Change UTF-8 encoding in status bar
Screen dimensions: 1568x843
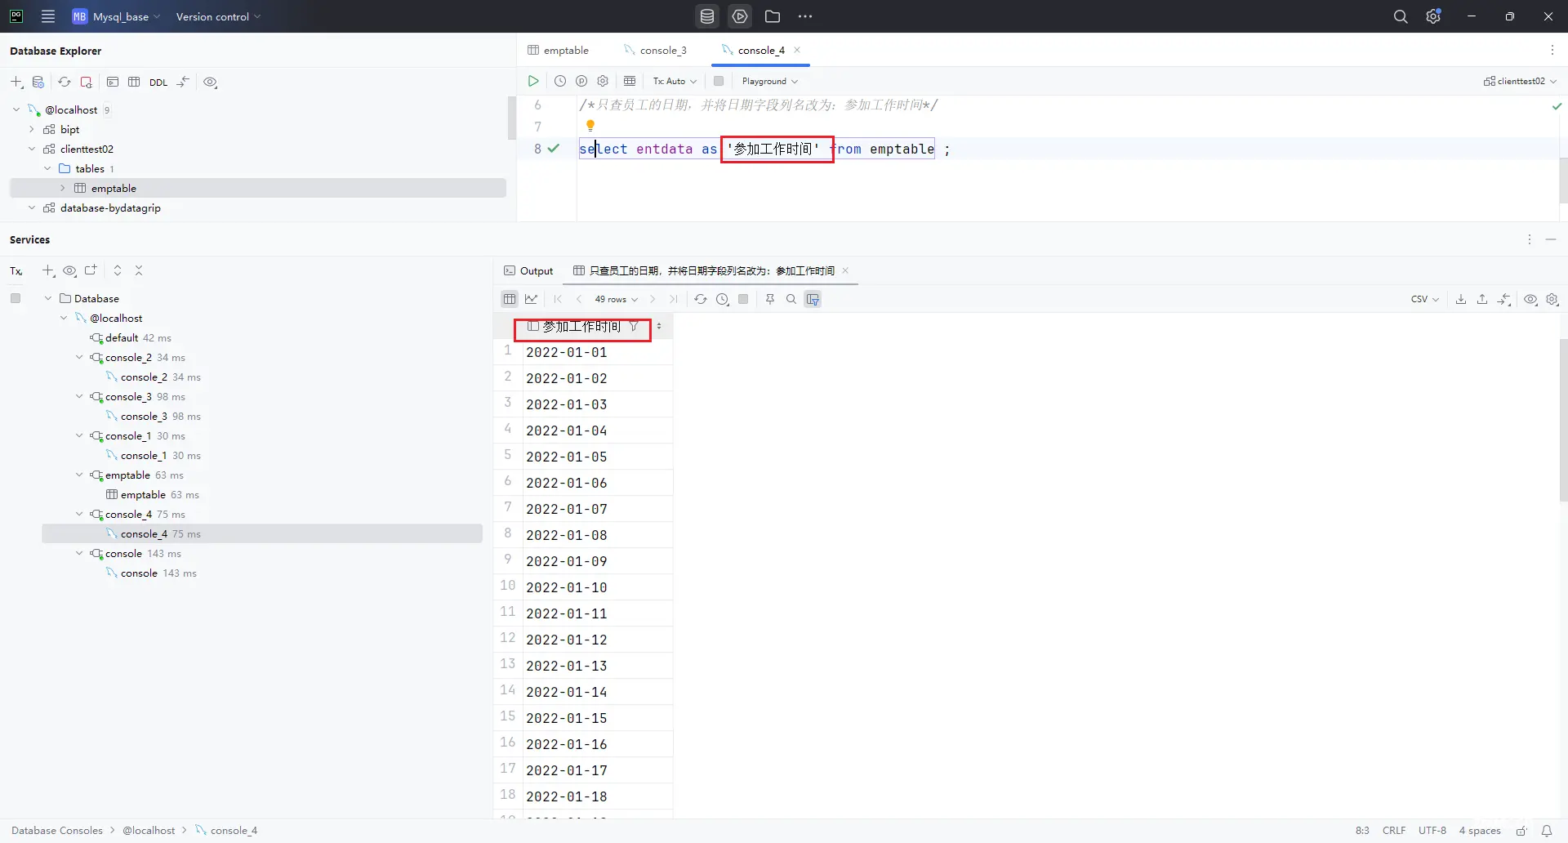(1432, 831)
